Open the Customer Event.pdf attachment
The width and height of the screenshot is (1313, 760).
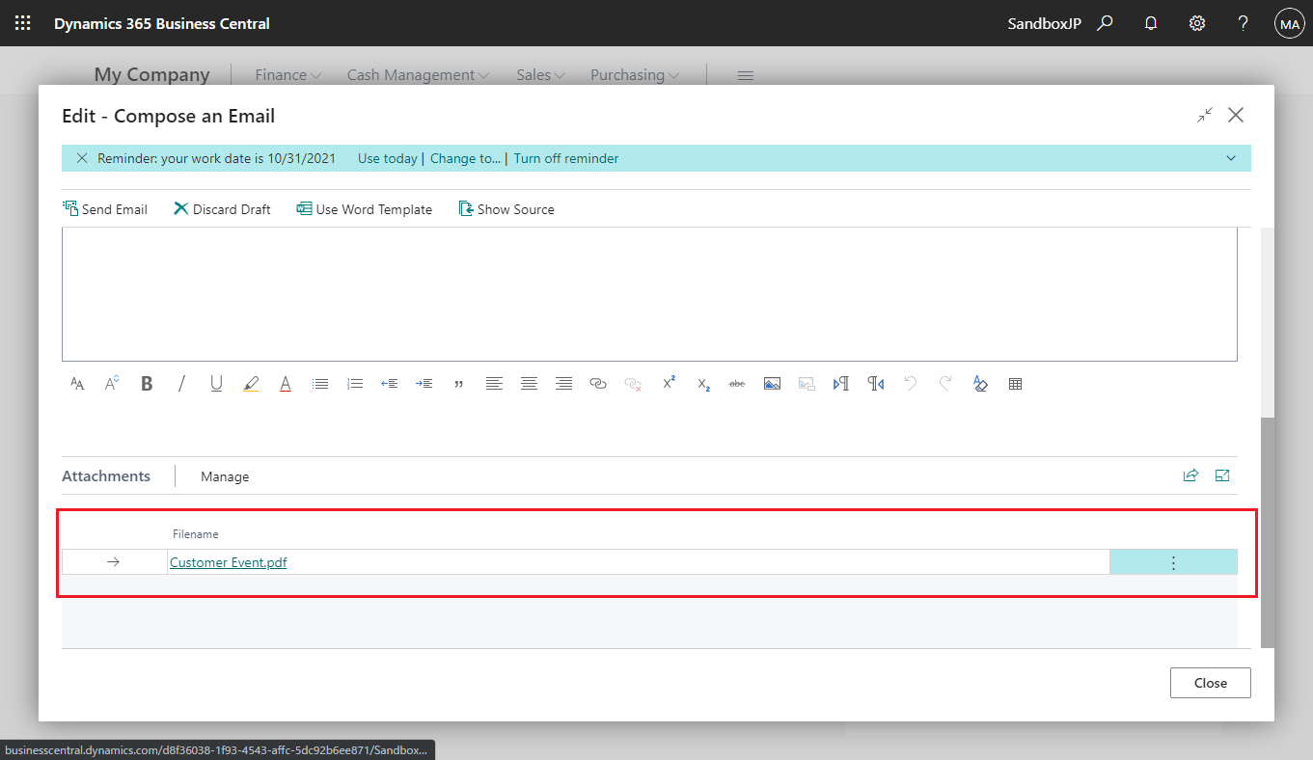[x=228, y=561]
